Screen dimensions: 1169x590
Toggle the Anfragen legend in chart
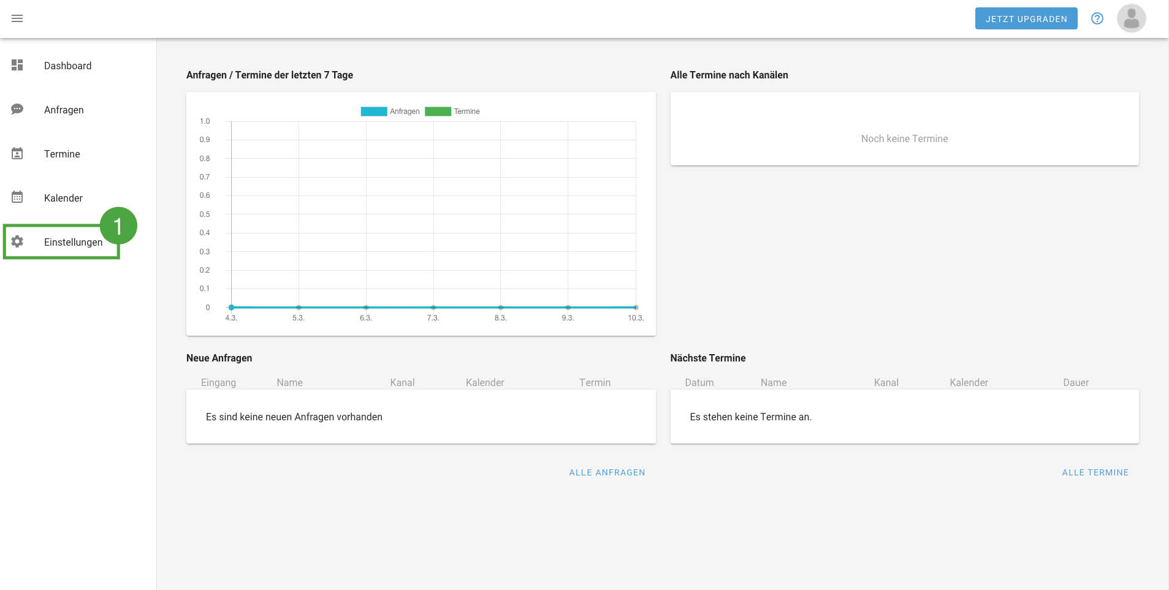[x=390, y=112]
